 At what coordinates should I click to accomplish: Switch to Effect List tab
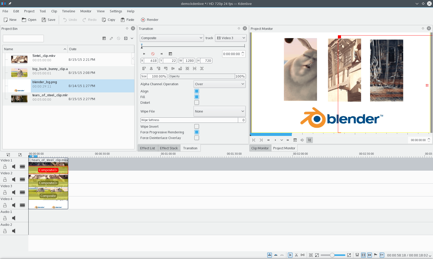pyautogui.click(x=147, y=148)
